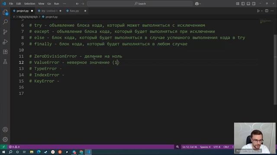Image resolution: width=277 pixels, height=155 pixels.
Task: Split the editor to the right
Action: (267, 11)
